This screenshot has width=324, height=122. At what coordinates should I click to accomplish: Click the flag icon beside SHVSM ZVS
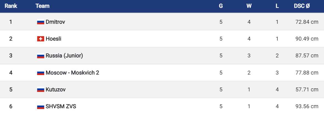pos(41,106)
